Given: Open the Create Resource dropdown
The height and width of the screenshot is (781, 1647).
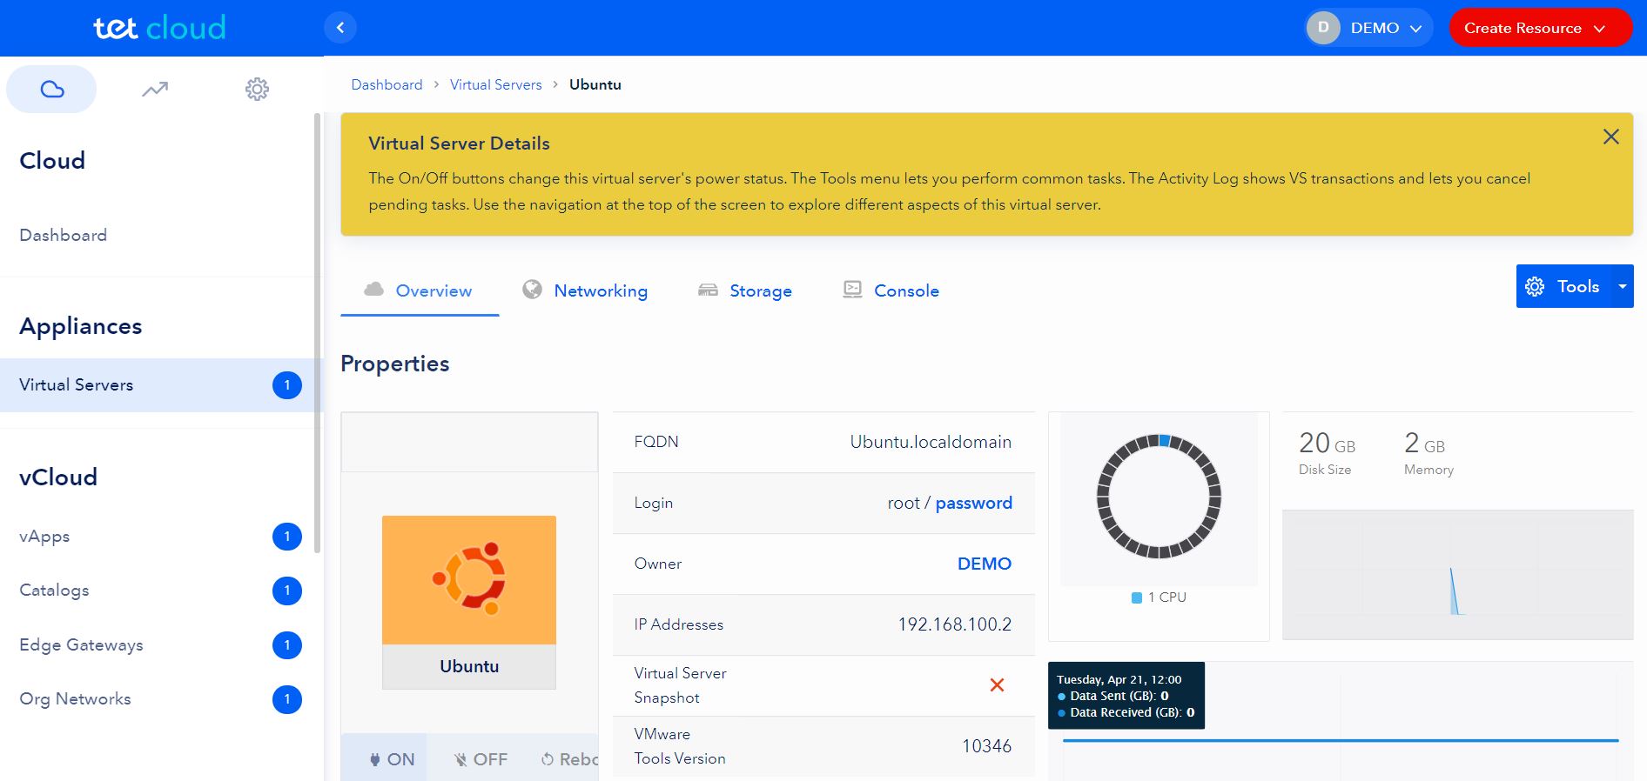Looking at the screenshot, I should pyautogui.click(x=1541, y=28).
